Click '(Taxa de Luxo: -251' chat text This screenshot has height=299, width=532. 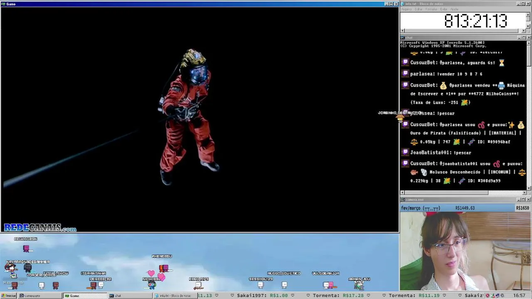pyautogui.click(x=435, y=102)
